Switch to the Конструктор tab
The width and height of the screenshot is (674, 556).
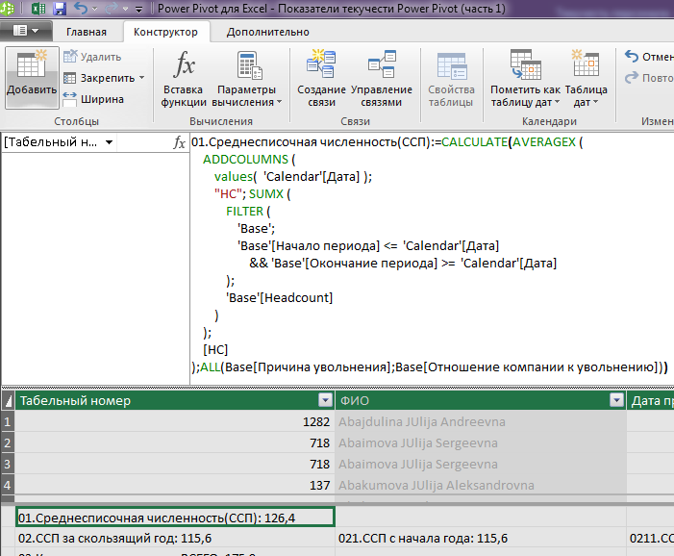click(165, 32)
